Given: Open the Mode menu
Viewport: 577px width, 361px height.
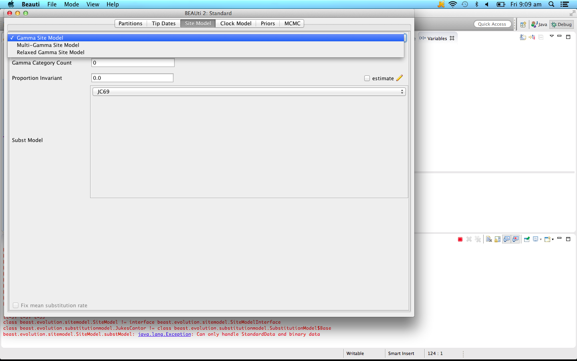Looking at the screenshot, I should pos(72,4).
